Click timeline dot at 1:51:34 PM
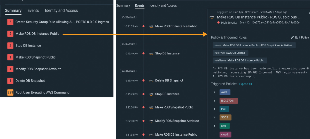The height and width of the screenshot is (139, 310). 143,135
